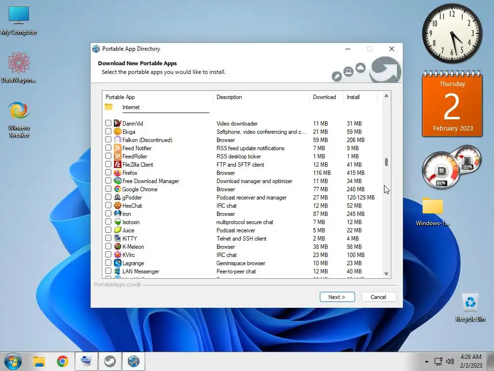Click the Internet category folder icon

coord(109,107)
